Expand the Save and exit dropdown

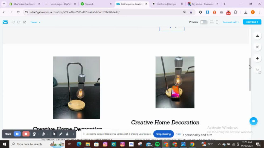point(231,22)
